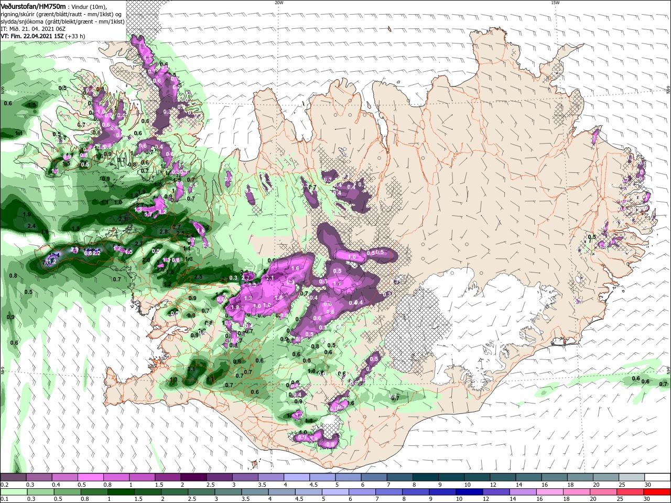Click the forecast offset (+33 h)
This screenshot has width=671, height=503.
[75, 36]
